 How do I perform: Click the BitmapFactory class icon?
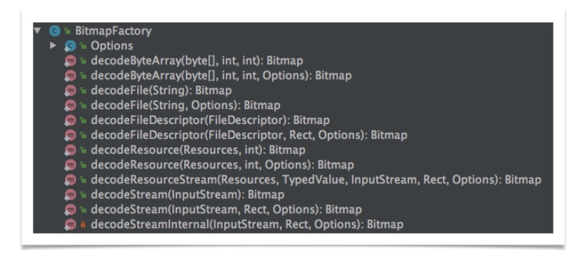coord(55,31)
